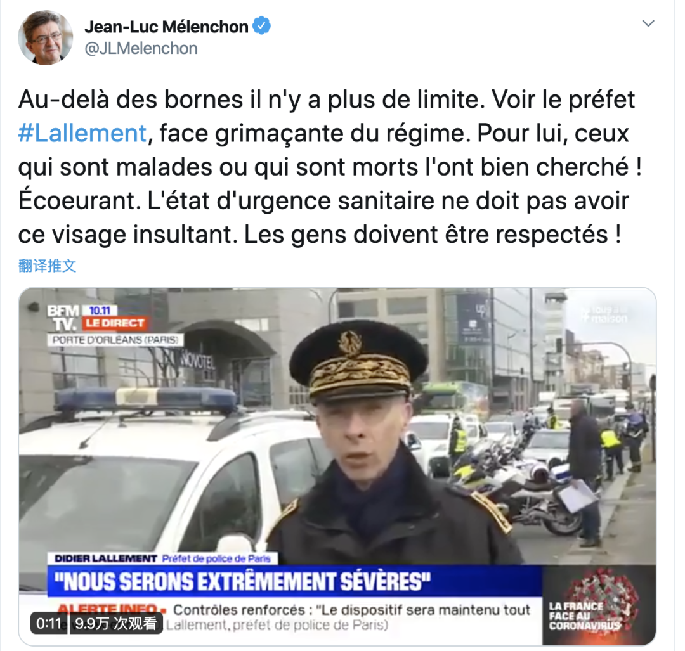Click the Jean-Luc Mélenchon display name
Screen dimensions: 685x651
tap(166, 27)
